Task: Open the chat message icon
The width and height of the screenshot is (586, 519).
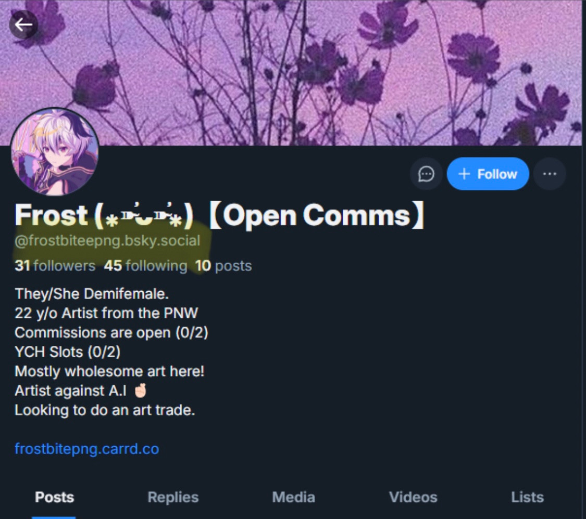Action: 426,174
